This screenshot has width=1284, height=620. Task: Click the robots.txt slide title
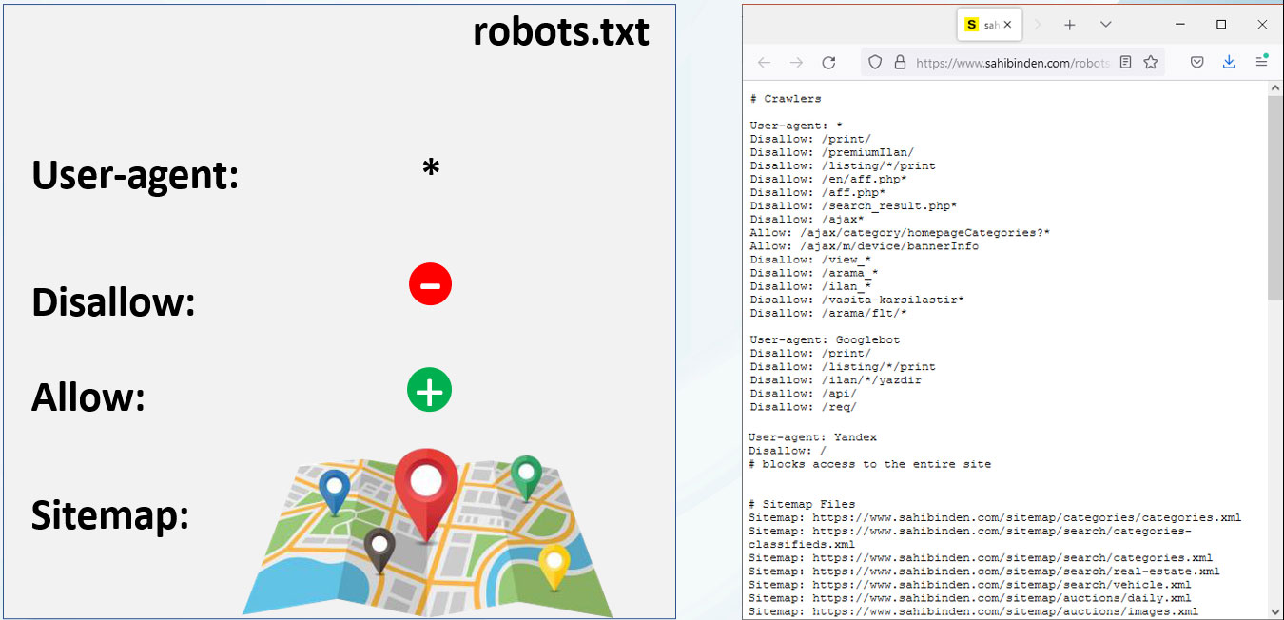click(561, 32)
